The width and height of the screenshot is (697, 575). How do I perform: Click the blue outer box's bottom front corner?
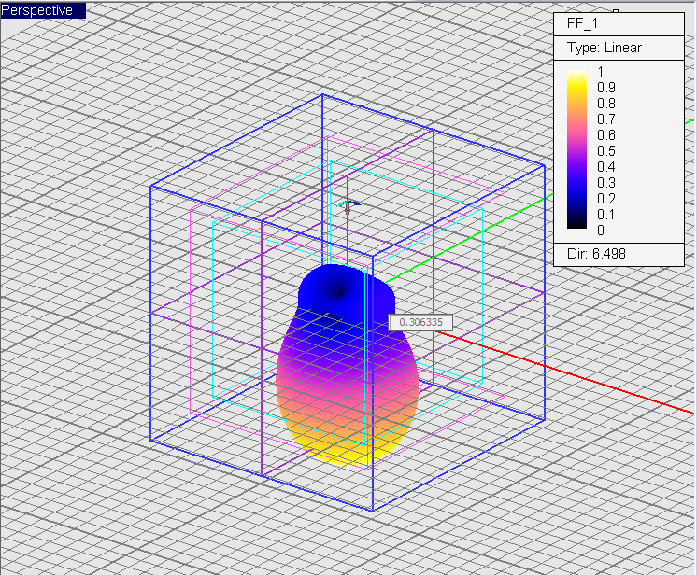tap(373, 512)
